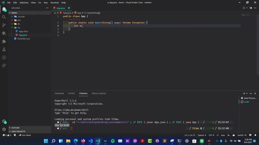Open Spotify from the taskbar

pyautogui.click(x=113, y=141)
